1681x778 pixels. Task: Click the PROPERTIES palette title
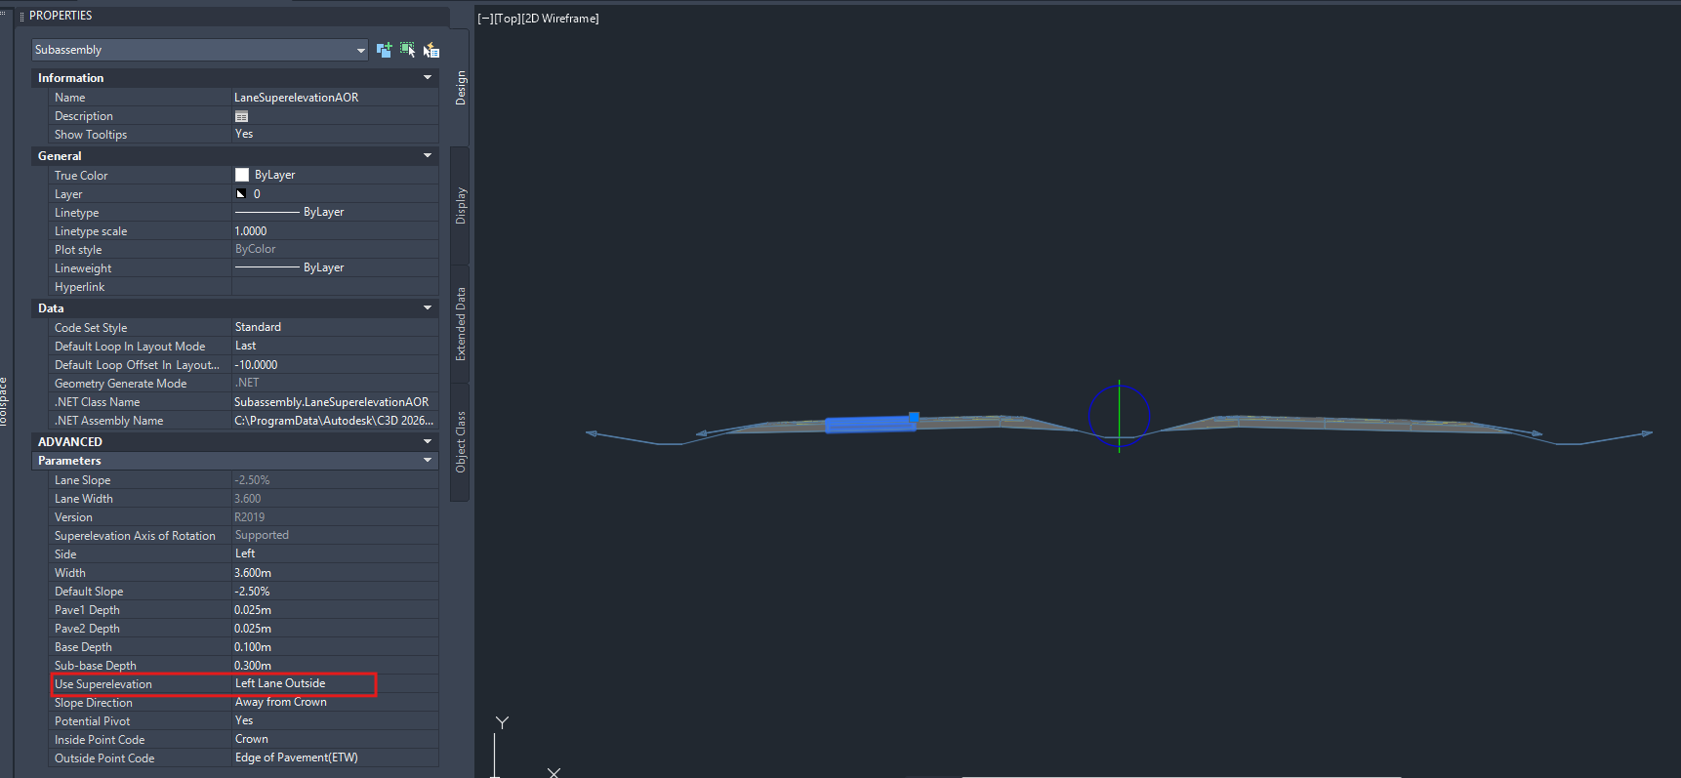61,16
